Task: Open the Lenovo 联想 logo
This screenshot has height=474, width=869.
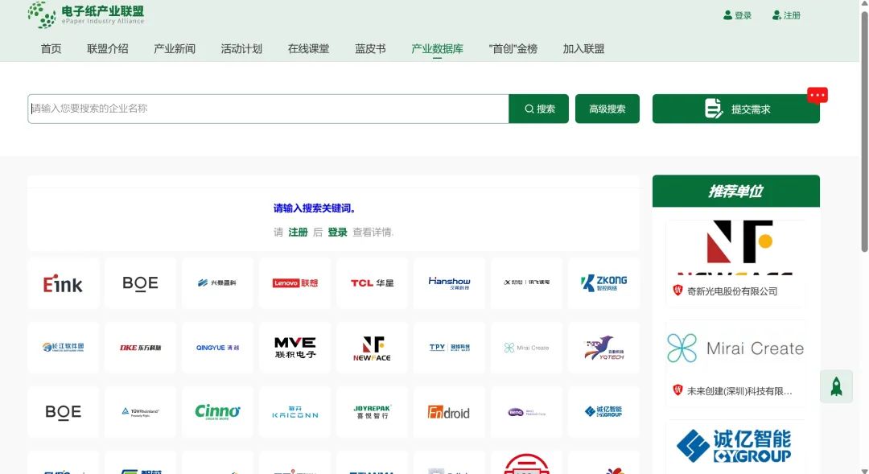Action: coord(294,282)
